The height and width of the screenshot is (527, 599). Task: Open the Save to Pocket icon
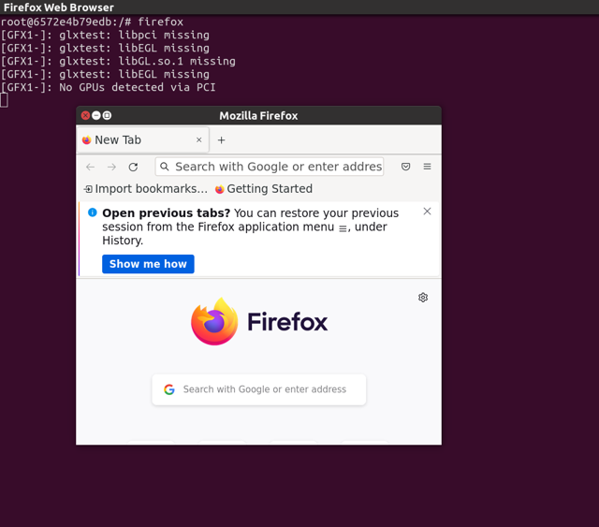[x=405, y=167]
